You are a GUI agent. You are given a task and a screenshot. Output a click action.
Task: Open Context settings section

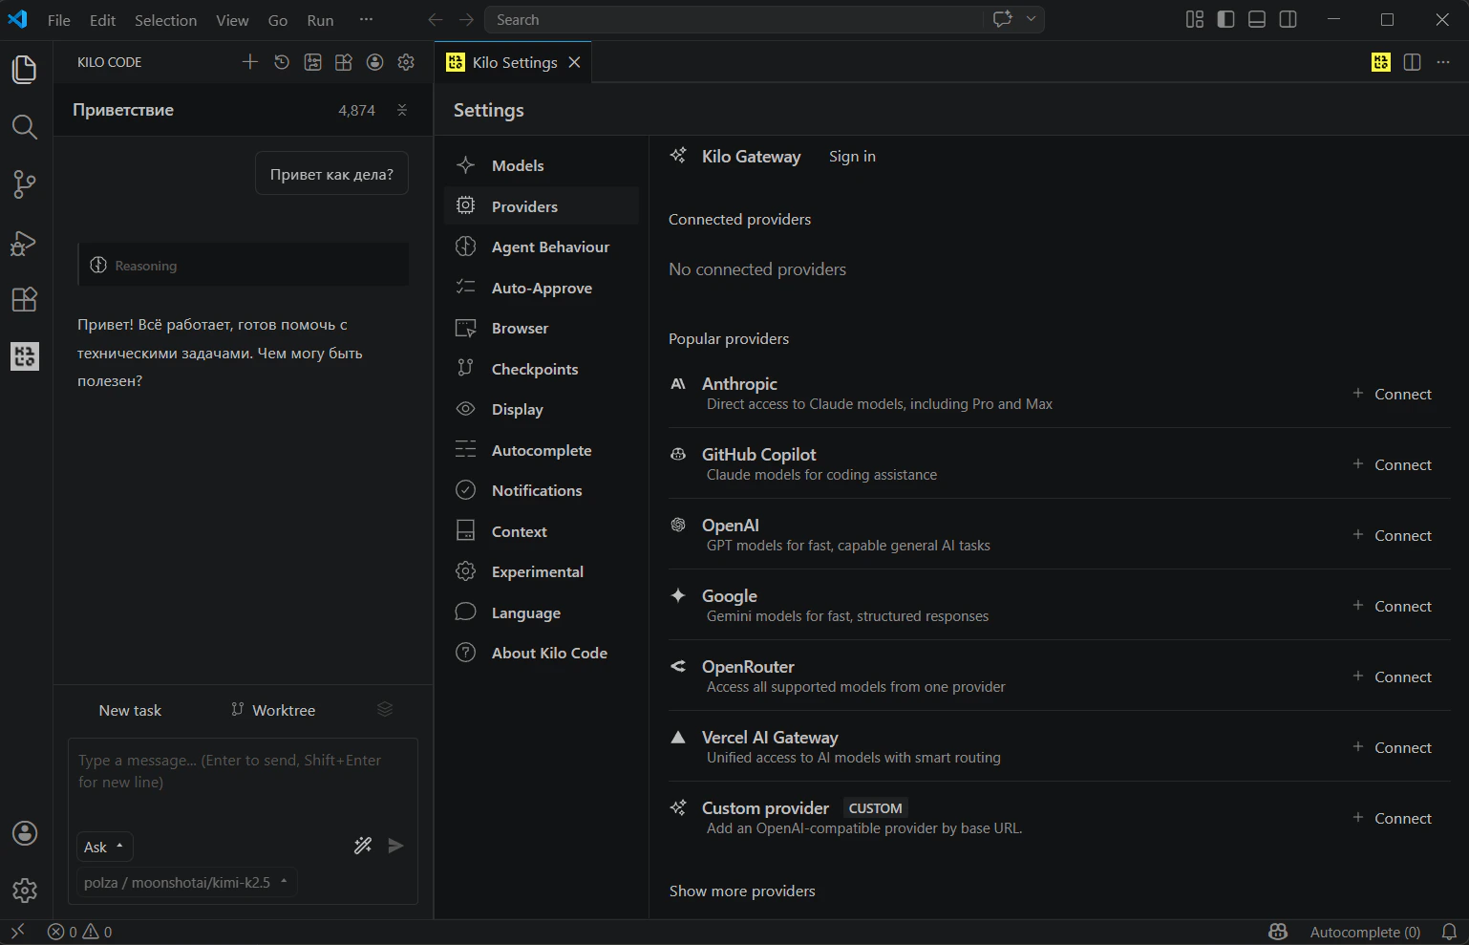tap(542, 531)
